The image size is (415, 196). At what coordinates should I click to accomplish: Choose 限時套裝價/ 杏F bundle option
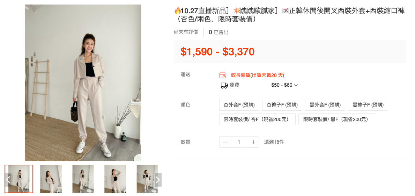point(257,119)
